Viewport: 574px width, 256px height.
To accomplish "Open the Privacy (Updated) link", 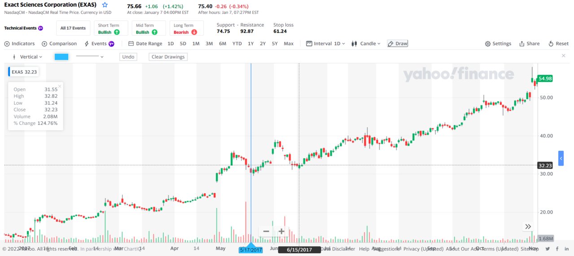I will 423,249.
